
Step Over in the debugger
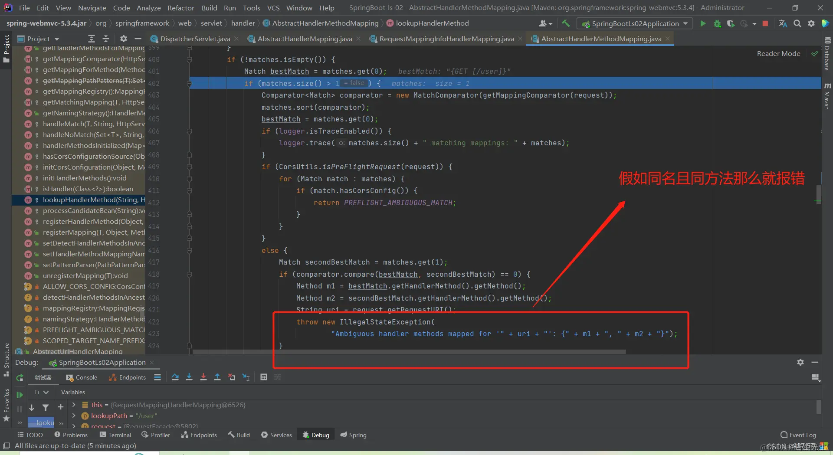[x=175, y=377]
